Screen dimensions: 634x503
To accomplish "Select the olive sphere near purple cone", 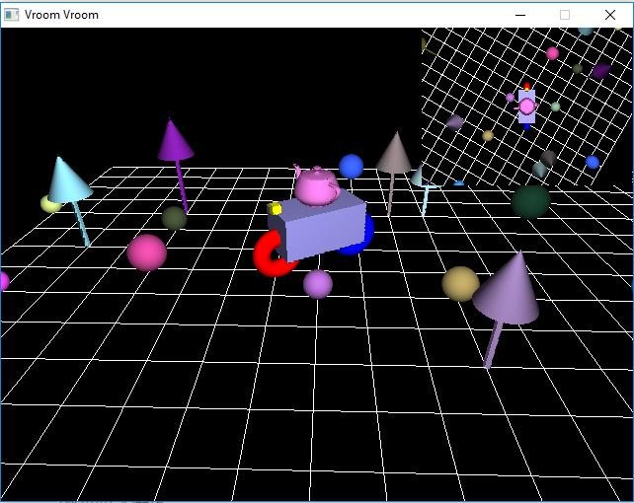I will tap(174, 218).
